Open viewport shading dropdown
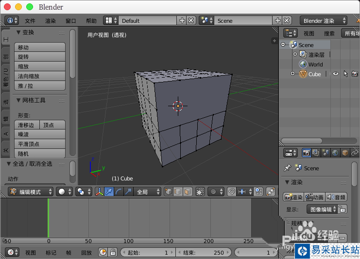Screen dimensions: 360x259 pyautogui.click(x=64, y=192)
